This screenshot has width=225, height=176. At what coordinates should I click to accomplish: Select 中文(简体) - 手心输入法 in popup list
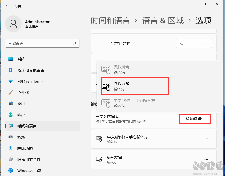coord(160,103)
